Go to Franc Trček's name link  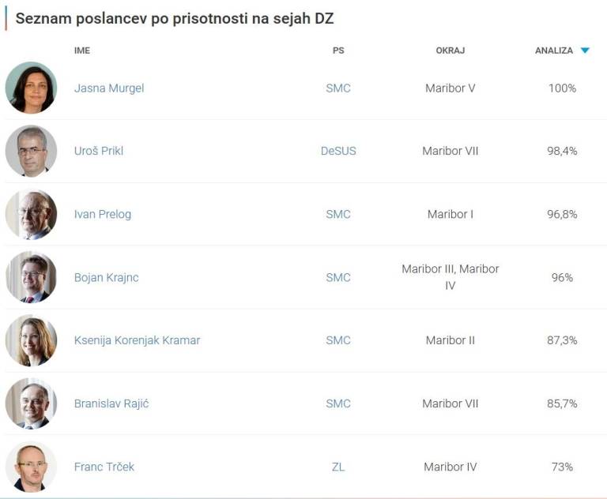[x=104, y=467]
